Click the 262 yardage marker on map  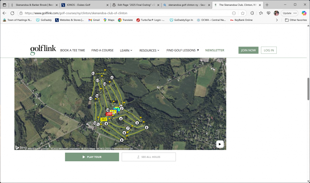coord(104,119)
